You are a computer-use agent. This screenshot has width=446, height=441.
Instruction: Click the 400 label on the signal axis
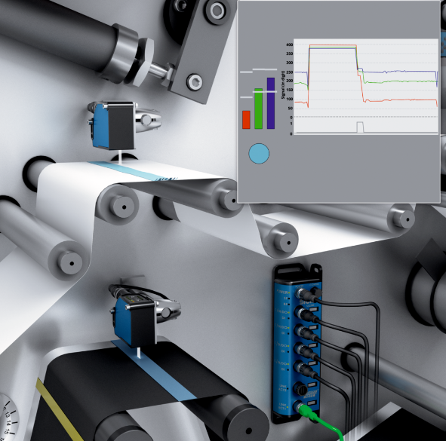click(289, 45)
